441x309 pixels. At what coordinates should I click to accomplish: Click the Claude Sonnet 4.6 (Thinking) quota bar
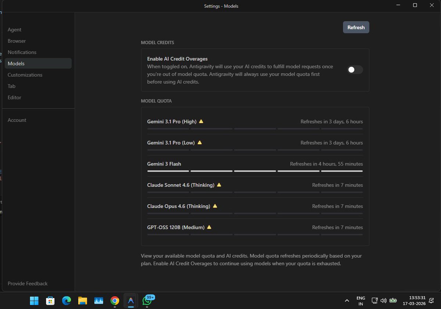point(255,192)
